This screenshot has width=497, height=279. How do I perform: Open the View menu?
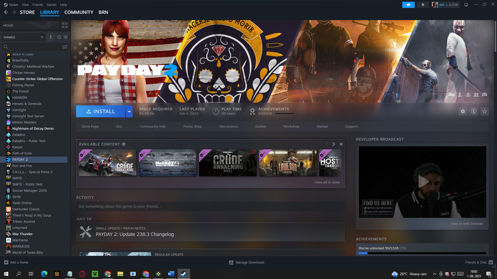[x=25, y=5]
